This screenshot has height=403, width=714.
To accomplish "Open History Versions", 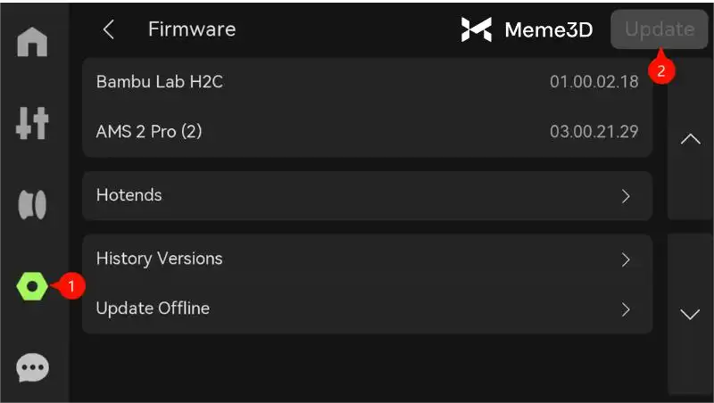I will click(367, 259).
